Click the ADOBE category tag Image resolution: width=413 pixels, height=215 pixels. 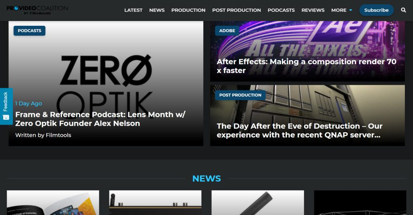pyautogui.click(x=227, y=31)
